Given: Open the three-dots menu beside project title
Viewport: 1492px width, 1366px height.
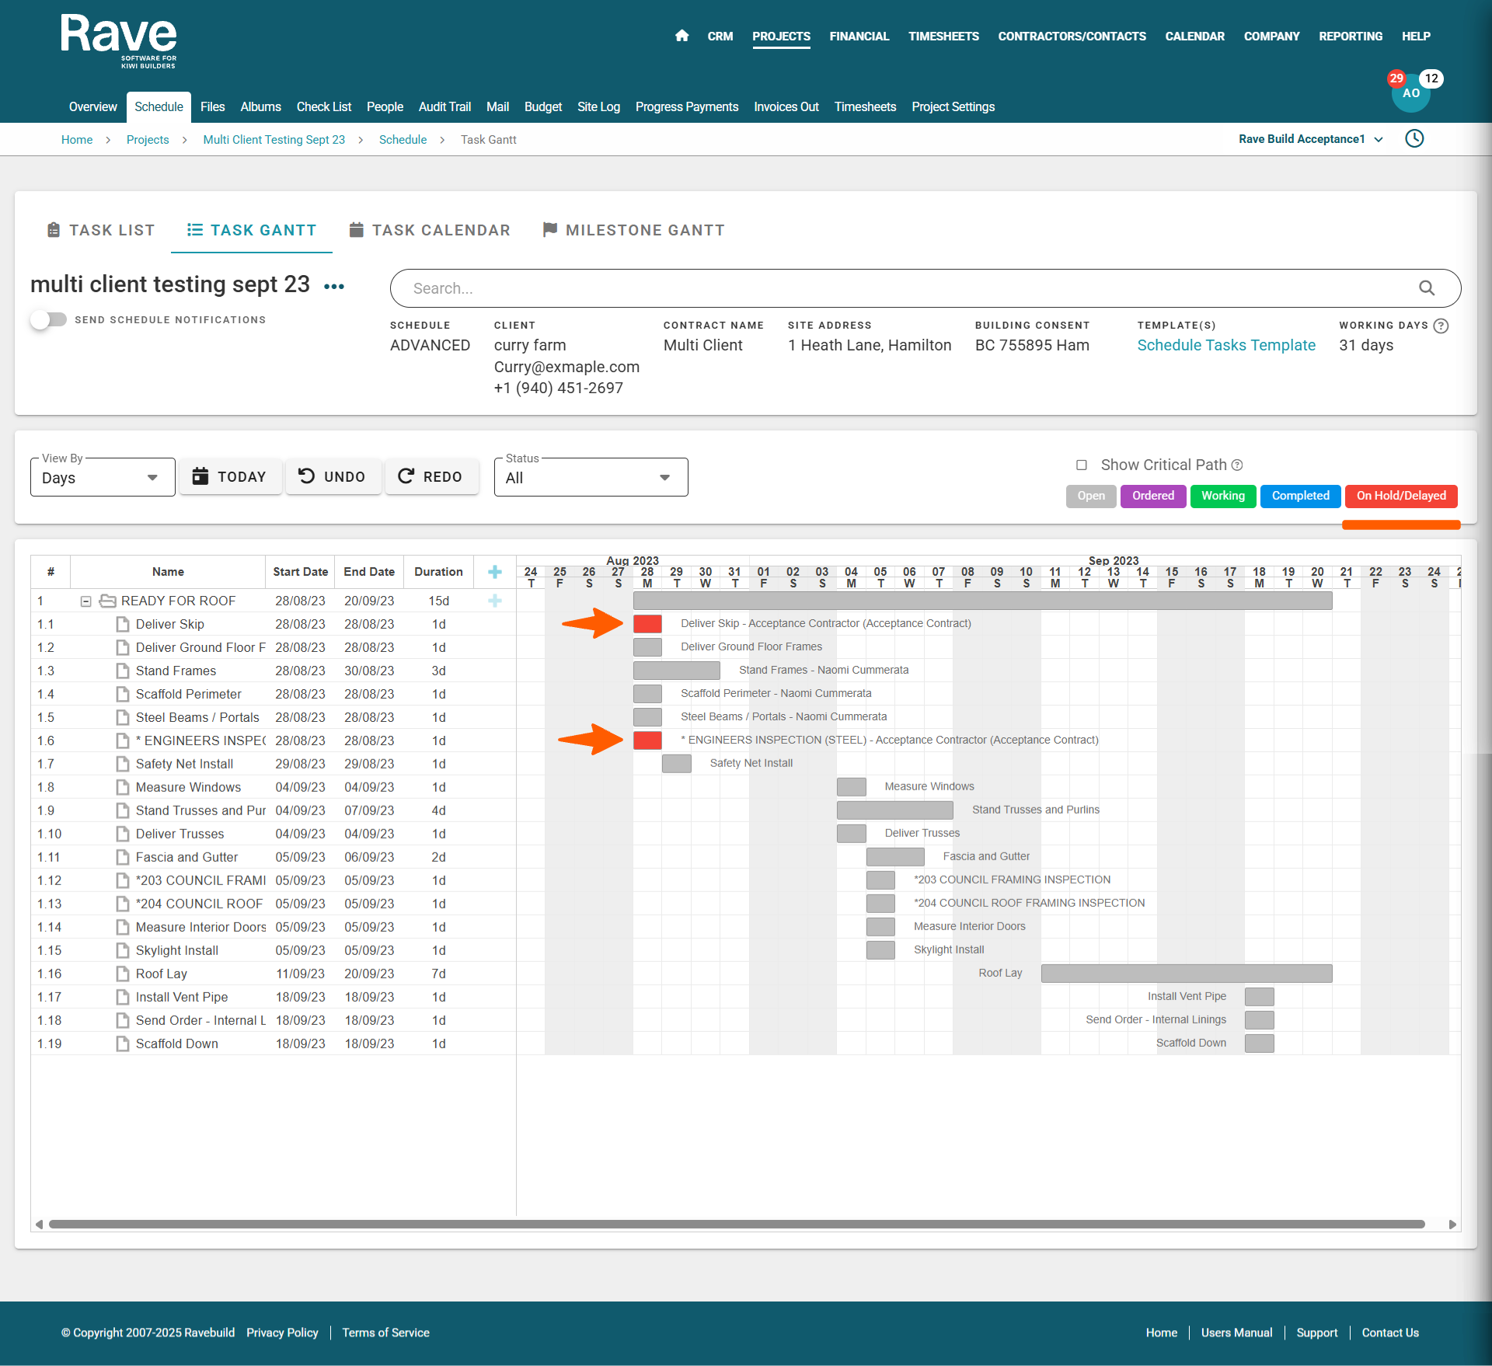Looking at the screenshot, I should (x=334, y=287).
